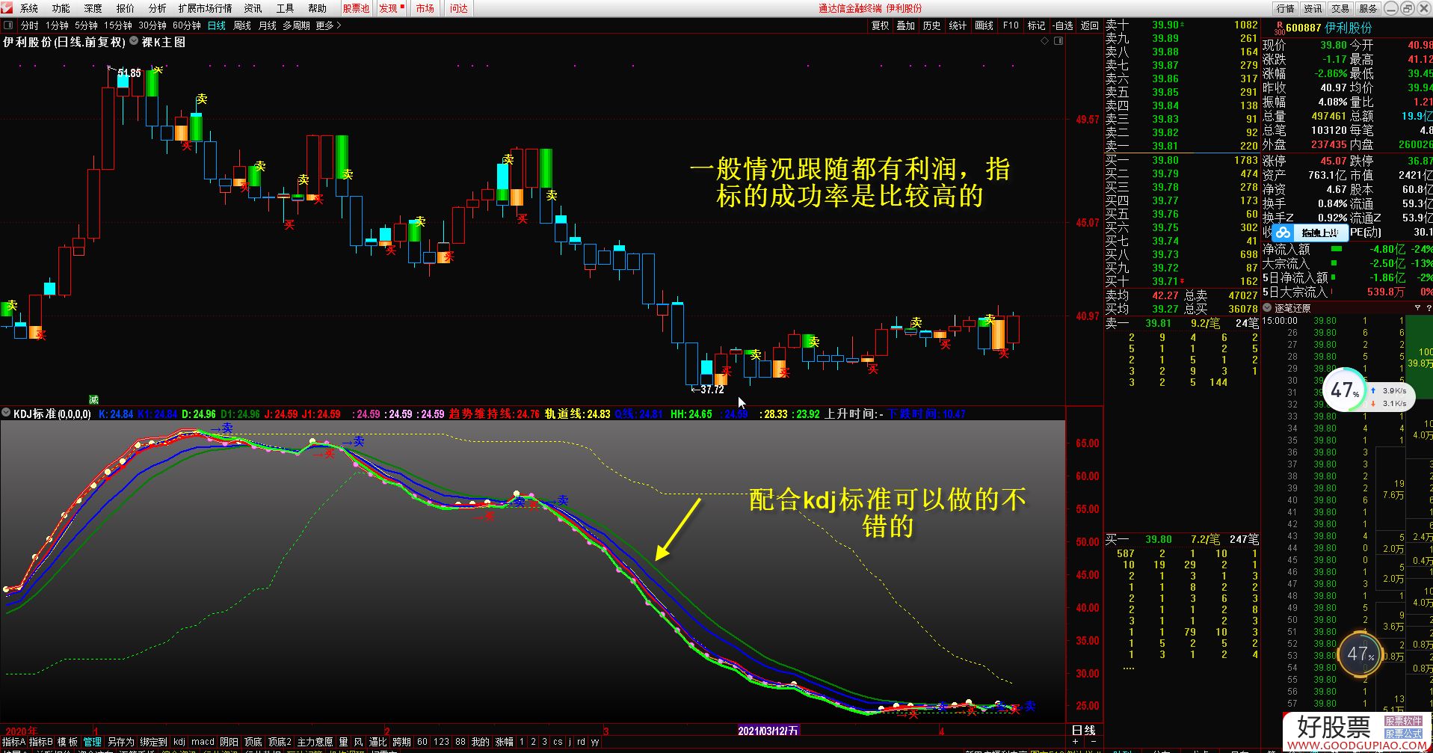Select the 60分钟 period
This screenshot has width=1433, height=753.
pos(187,25)
